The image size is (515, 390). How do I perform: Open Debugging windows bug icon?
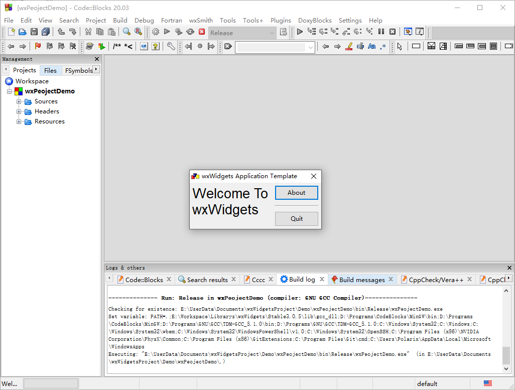tap(408, 32)
